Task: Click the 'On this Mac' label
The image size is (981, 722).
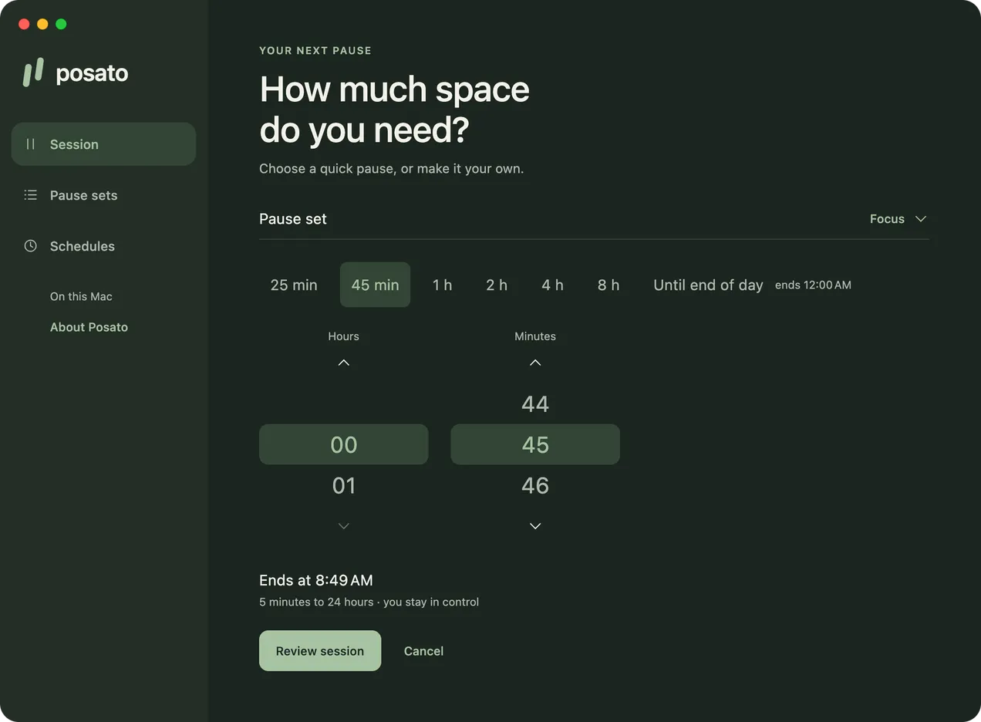Action: pos(81,296)
